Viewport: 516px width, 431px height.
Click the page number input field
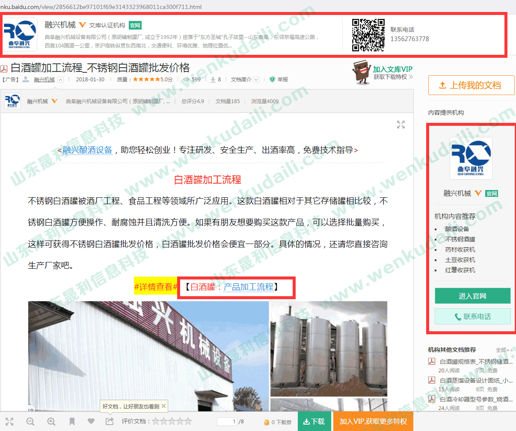[x=227, y=422]
